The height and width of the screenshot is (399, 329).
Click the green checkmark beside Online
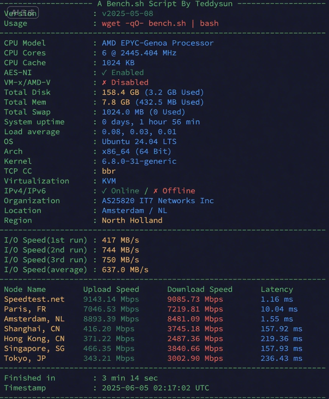104,191
